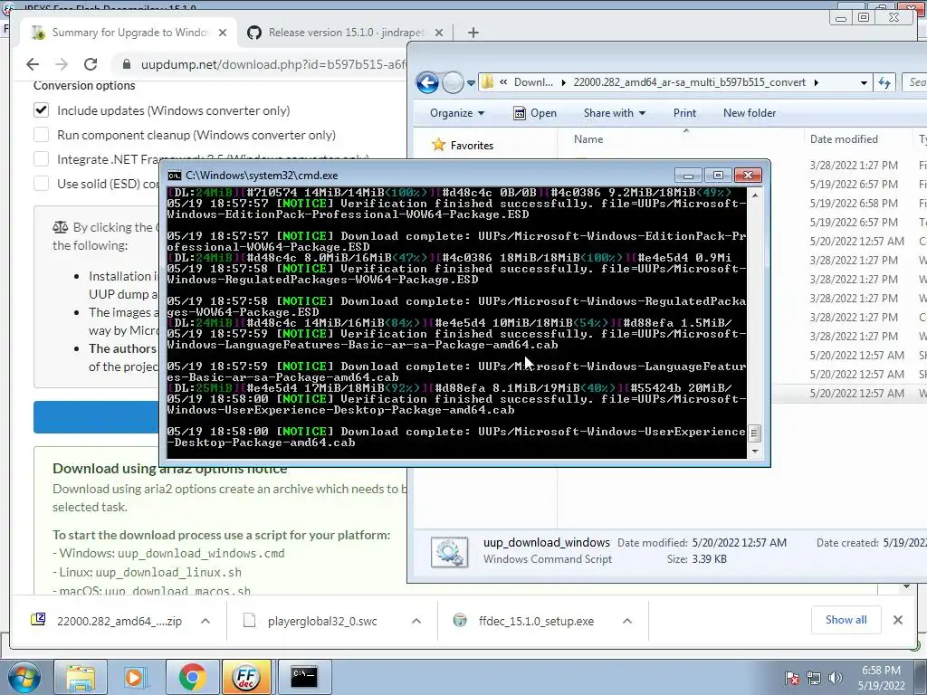This screenshot has height=695, width=927.
Task: Click cmd window scroll up arrow
Action: [754, 195]
